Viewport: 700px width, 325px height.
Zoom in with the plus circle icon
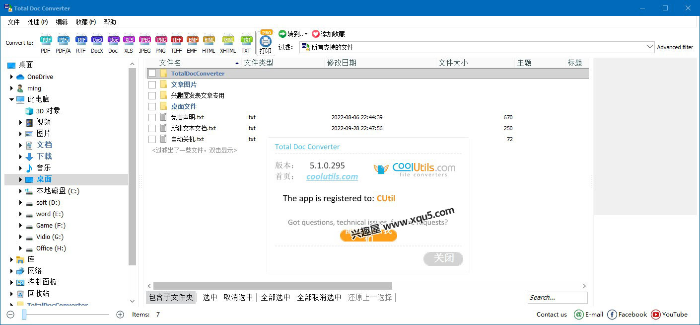click(120, 314)
